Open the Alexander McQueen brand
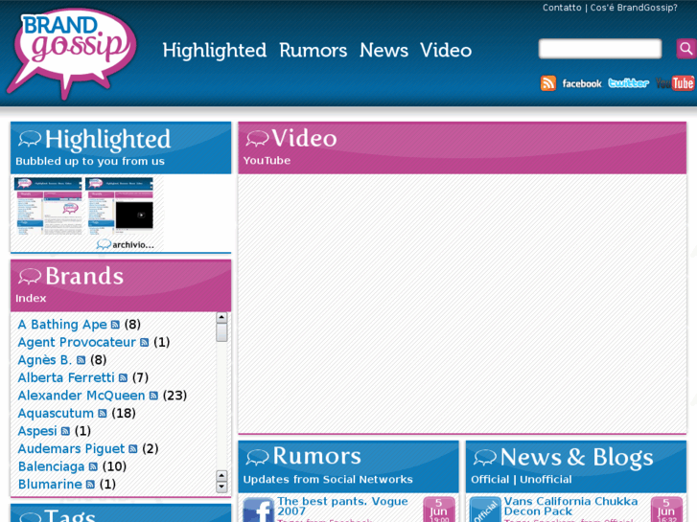Viewport: 697px width, 522px height. (x=81, y=396)
